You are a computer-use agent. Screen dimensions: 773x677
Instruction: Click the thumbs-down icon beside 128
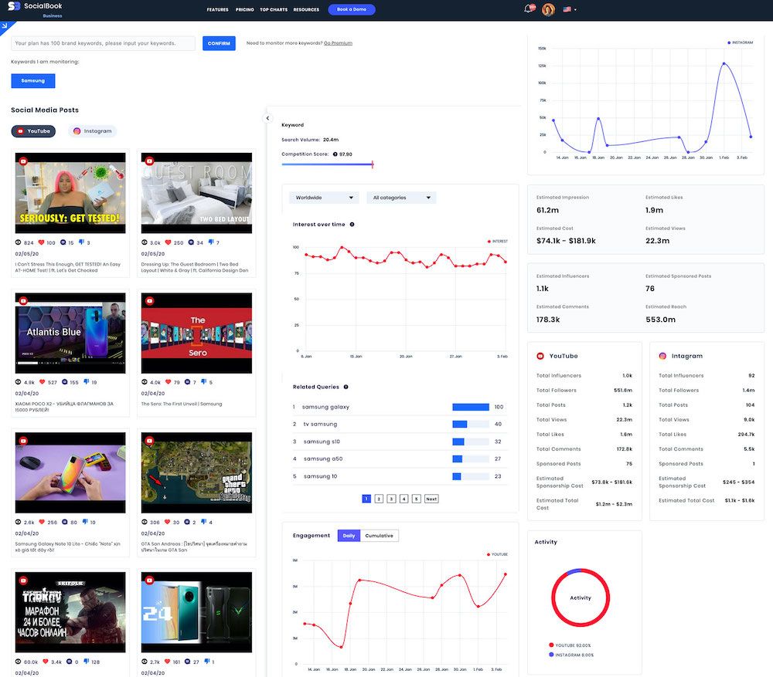point(87,662)
